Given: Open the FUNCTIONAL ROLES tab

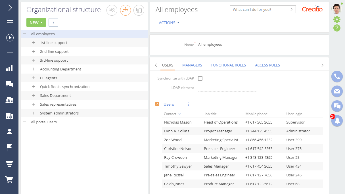Looking at the screenshot, I should (x=228, y=65).
